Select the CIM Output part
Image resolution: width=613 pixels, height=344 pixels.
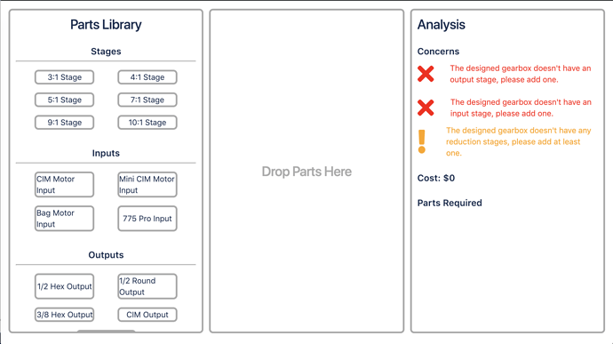147,315
